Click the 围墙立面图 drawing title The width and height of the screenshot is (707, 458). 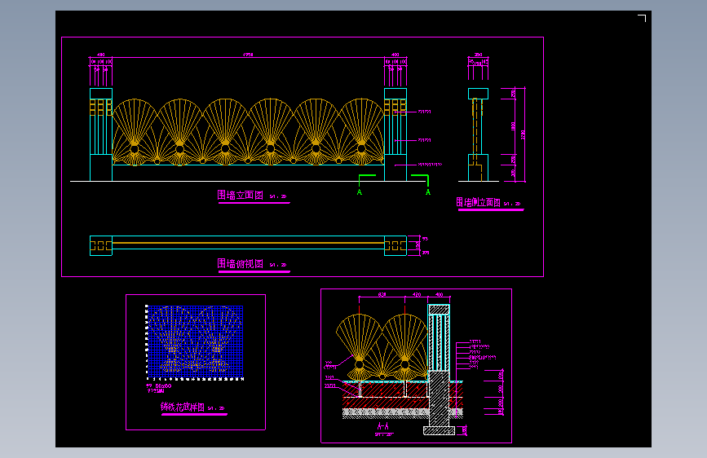241,196
